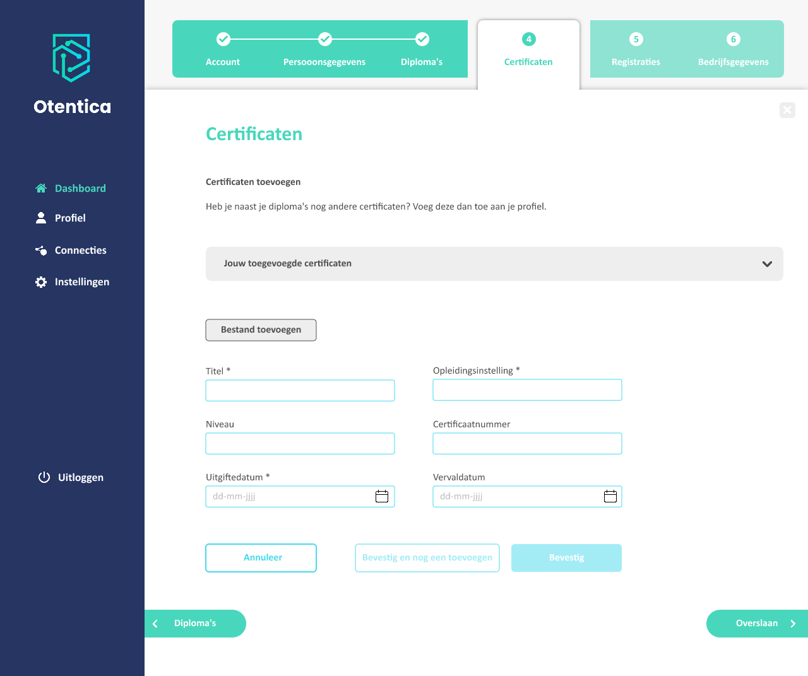
Task: Focus the Niveau input field
Action: coord(300,444)
